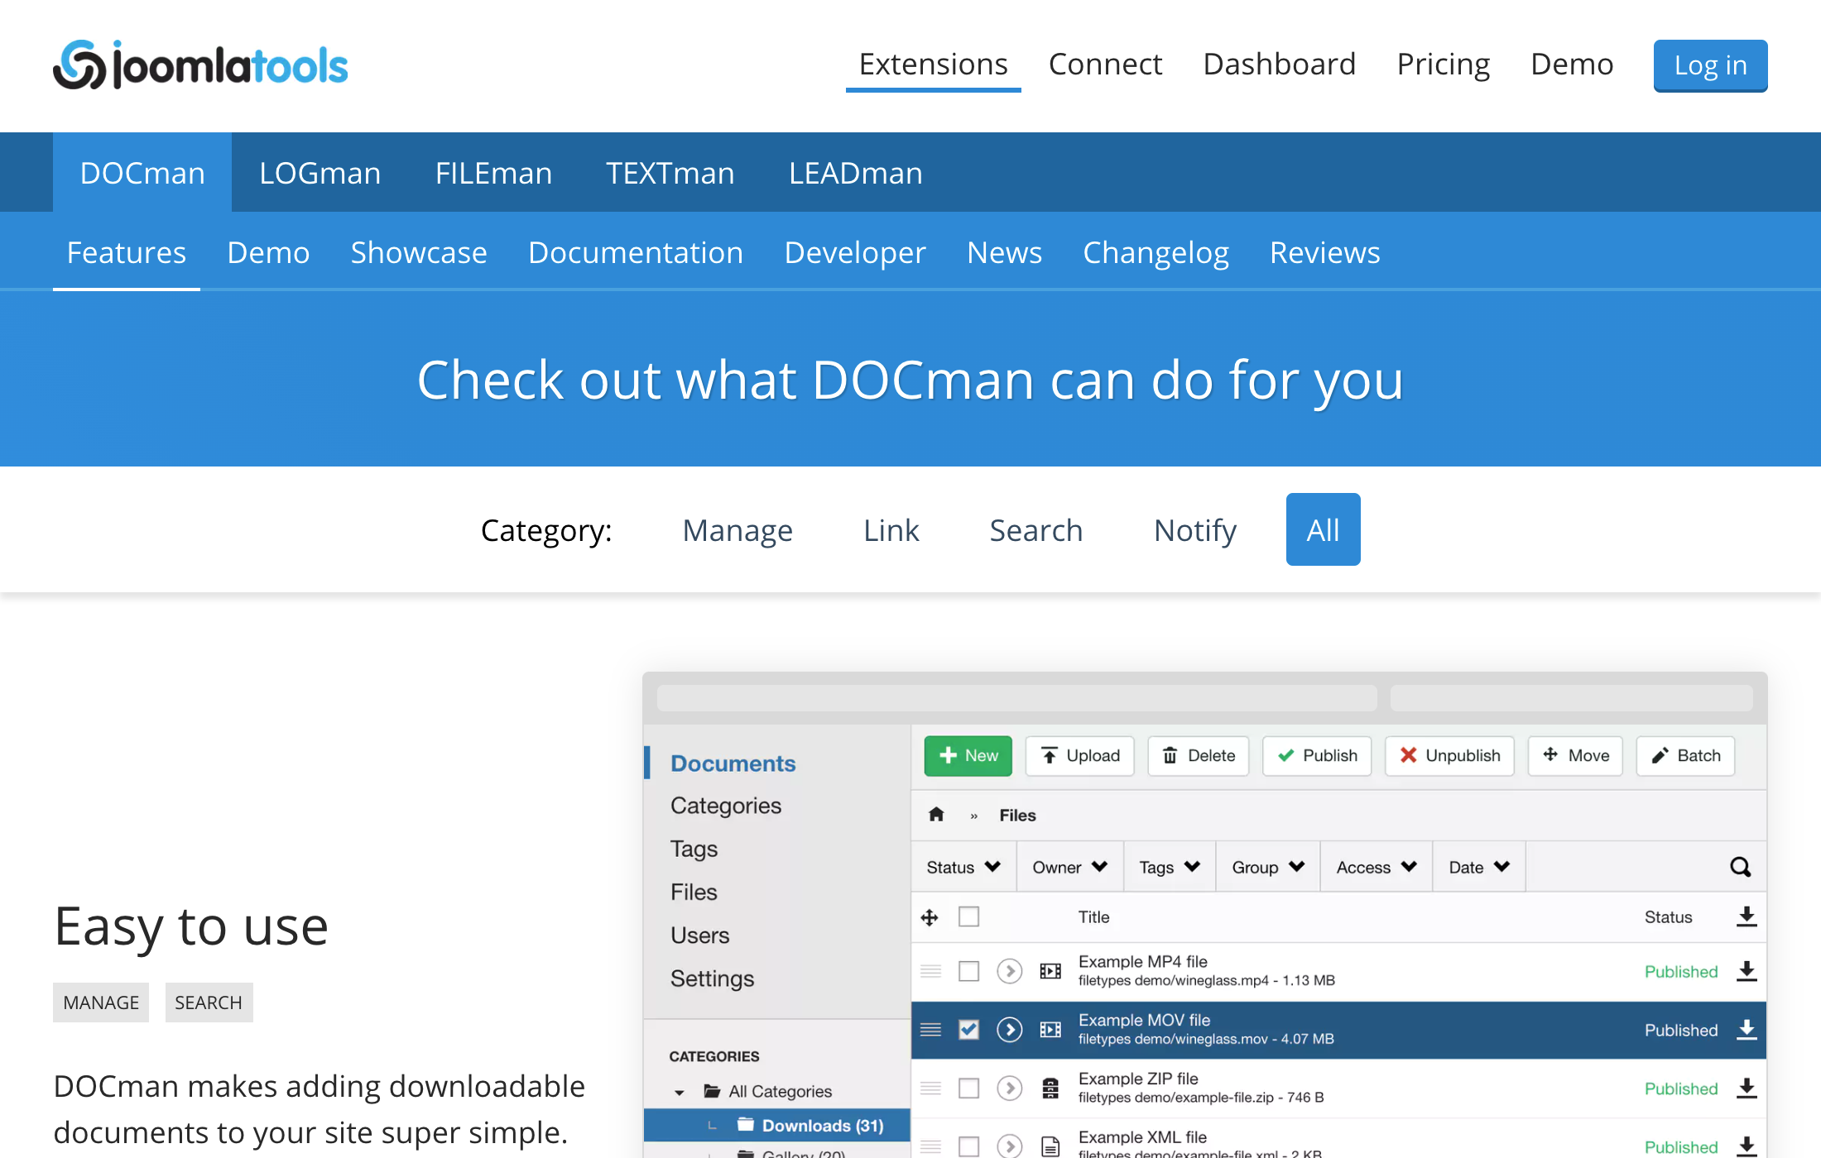The width and height of the screenshot is (1821, 1158).
Task: Go to Dashboard in top navigation
Action: pos(1279,65)
